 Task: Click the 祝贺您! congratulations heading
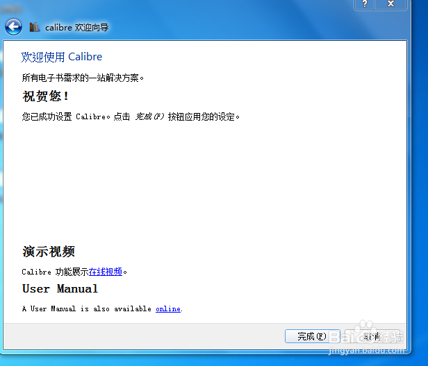pos(45,96)
